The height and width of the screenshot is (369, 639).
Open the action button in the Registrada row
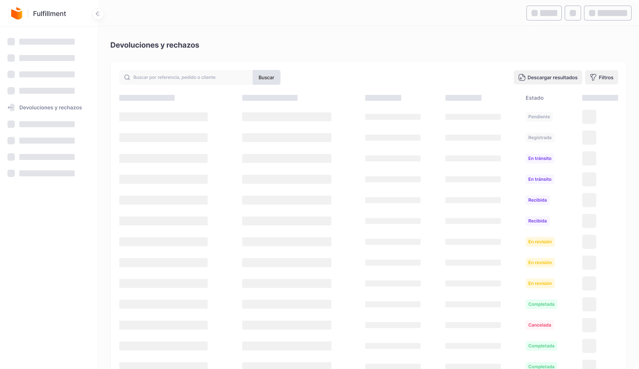tap(589, 138)
